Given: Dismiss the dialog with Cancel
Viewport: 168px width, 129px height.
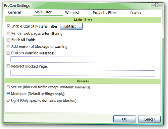Looking at the screenshot, I should point(149,119).
